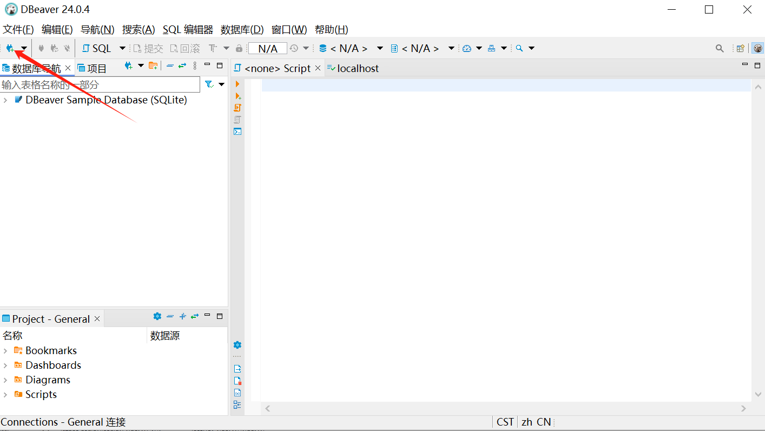Expand all items in Project - General panel
Viewport: 765px width, 431px height.
tap(182, 316)
